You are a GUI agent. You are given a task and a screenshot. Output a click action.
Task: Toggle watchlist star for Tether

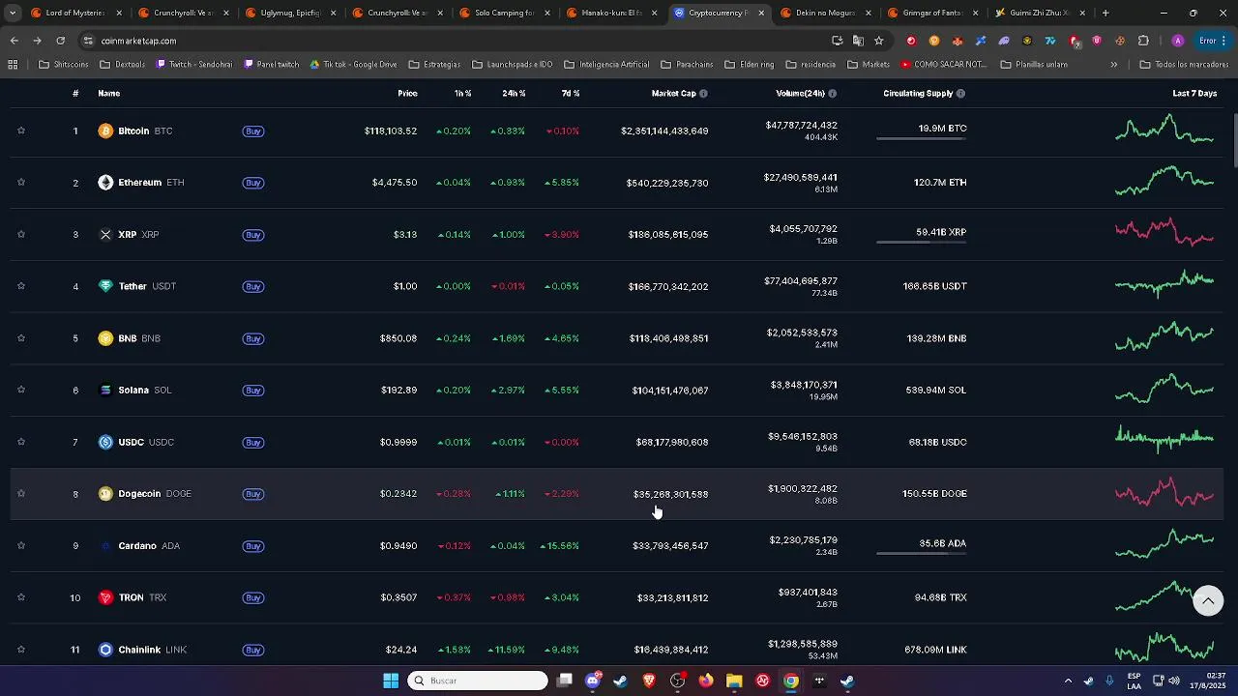[20, 286]
